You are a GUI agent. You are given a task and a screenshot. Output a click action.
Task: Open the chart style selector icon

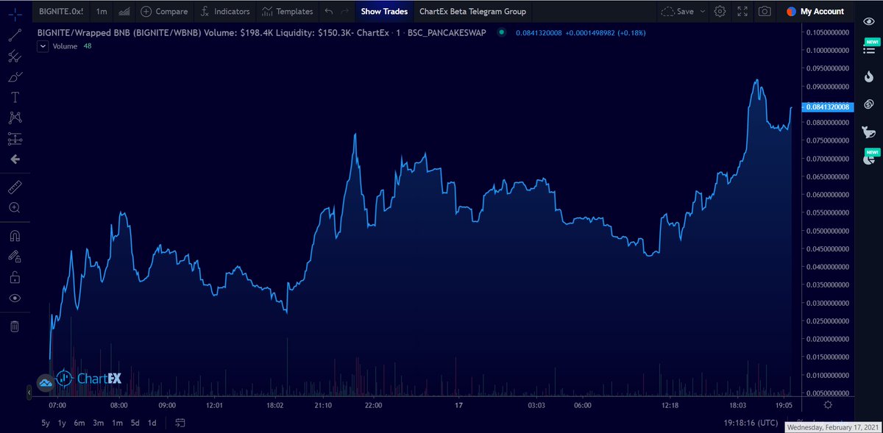point(124,12)
